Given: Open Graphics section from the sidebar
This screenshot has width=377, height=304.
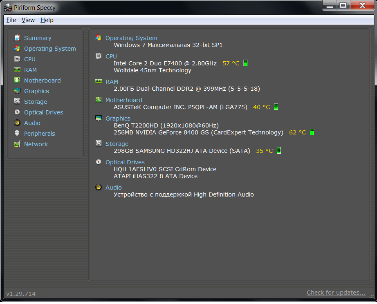Looking at the screenshot, I should (36, 91).
